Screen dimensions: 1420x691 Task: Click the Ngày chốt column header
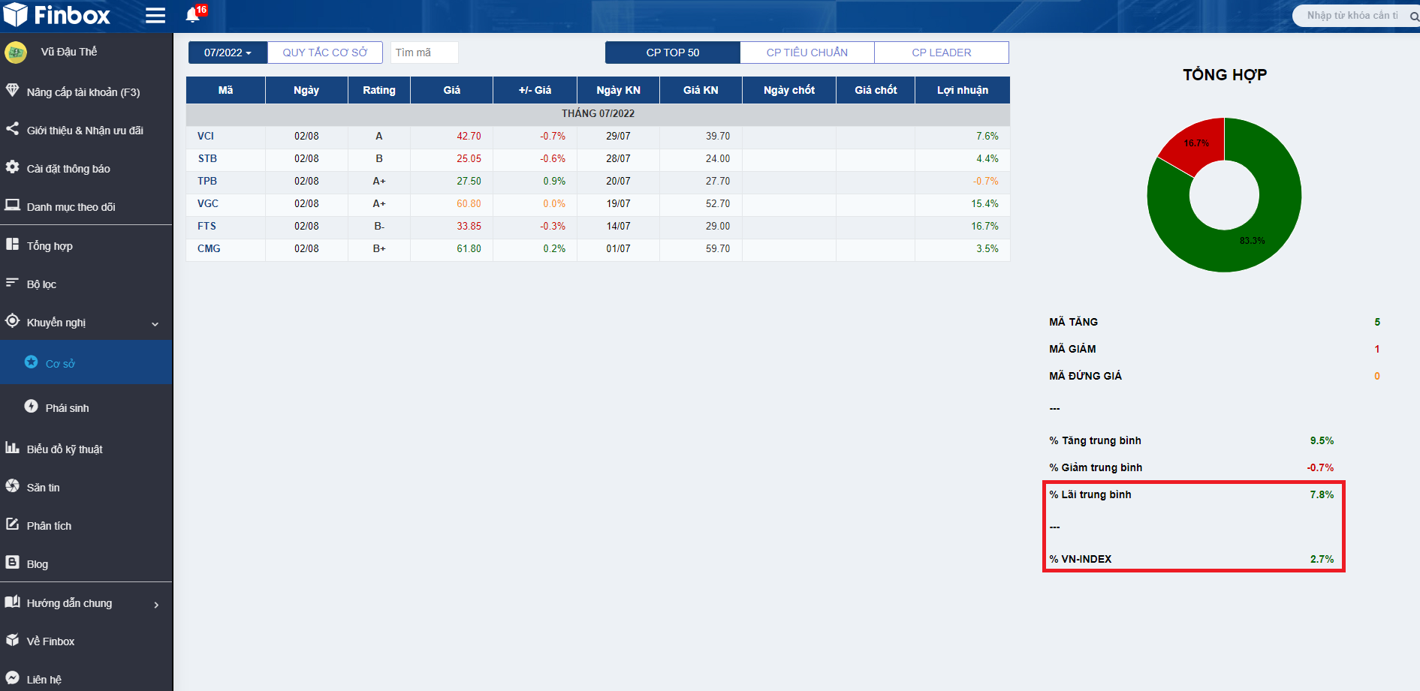[x=789, y=90]
